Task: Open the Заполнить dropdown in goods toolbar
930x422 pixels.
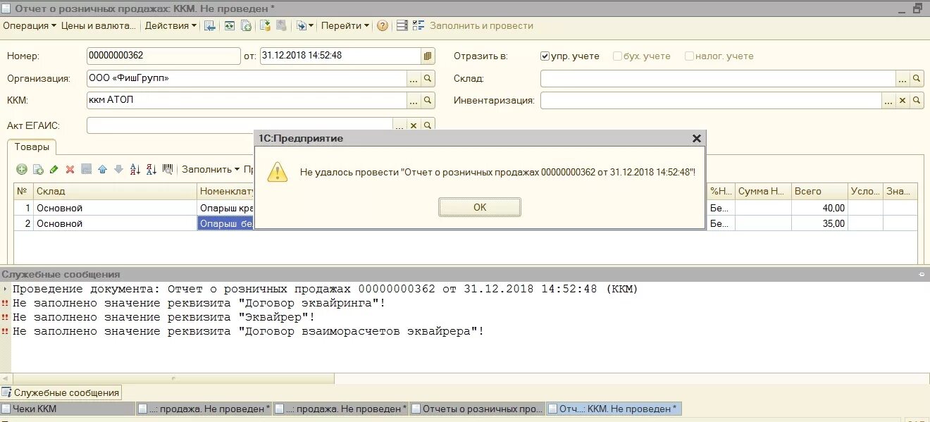Action: [x=210, y=169]
